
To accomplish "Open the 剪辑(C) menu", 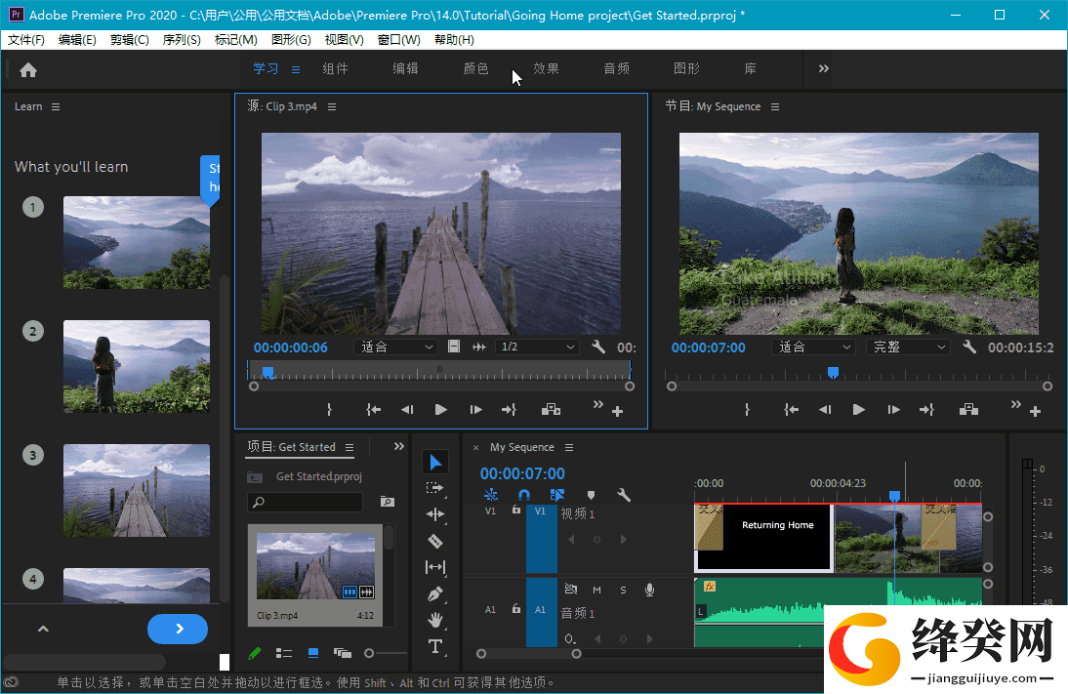I will 130,39.
